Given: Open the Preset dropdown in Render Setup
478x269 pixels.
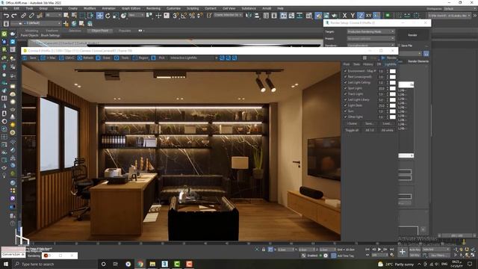Looking at the screenshot, I should (370, 38).
